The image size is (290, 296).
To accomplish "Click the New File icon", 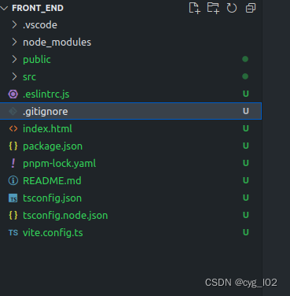I will [194, 8].
